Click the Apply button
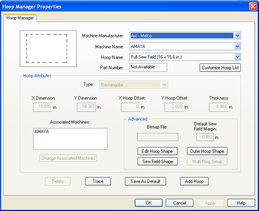Screen dimensions: 259x211 (x=210, y=203)
